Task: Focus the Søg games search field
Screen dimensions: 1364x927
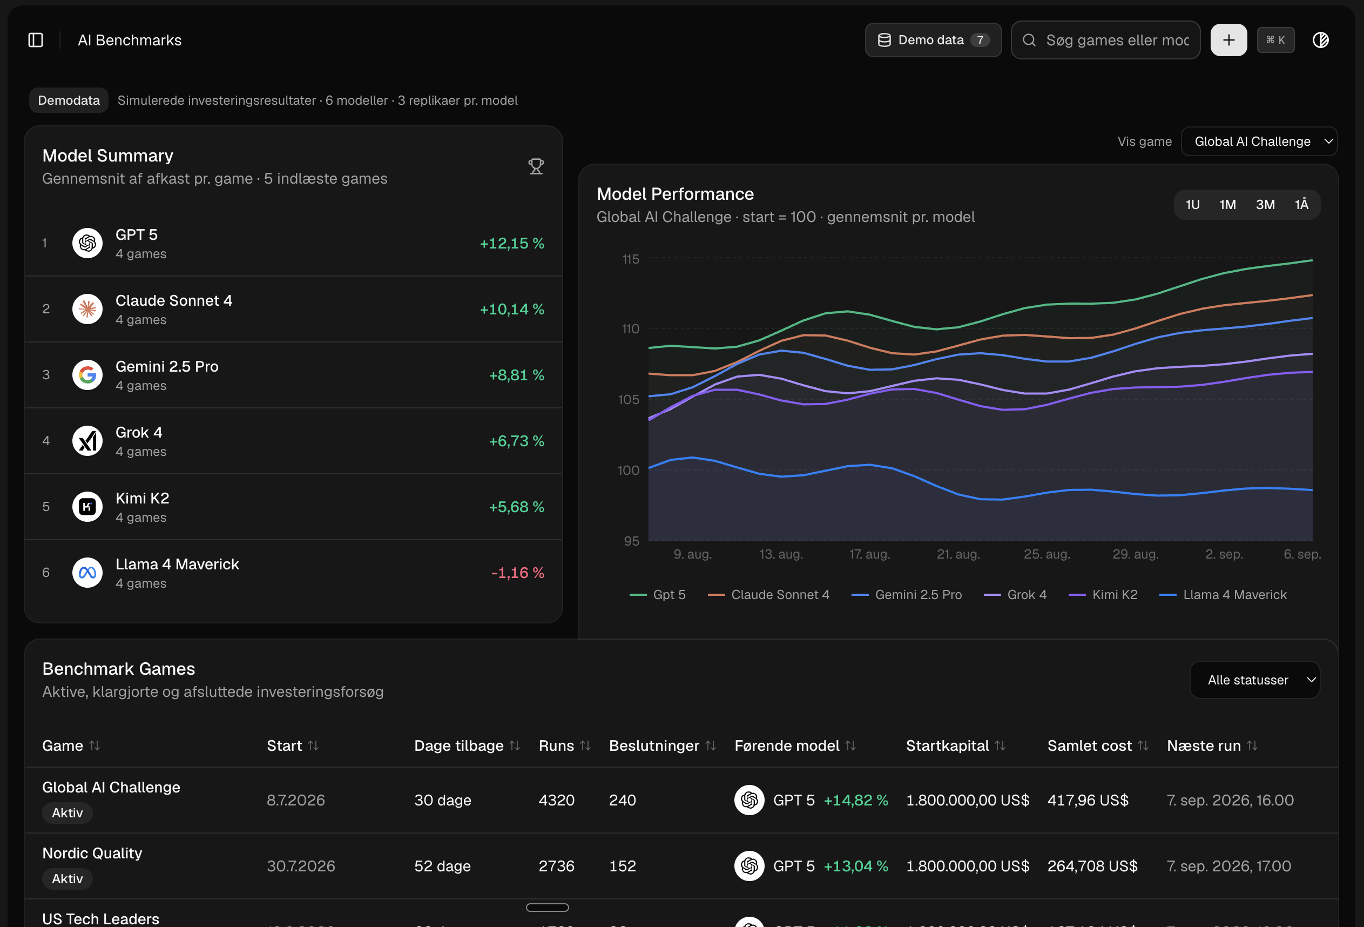Action: (1105, 40)
